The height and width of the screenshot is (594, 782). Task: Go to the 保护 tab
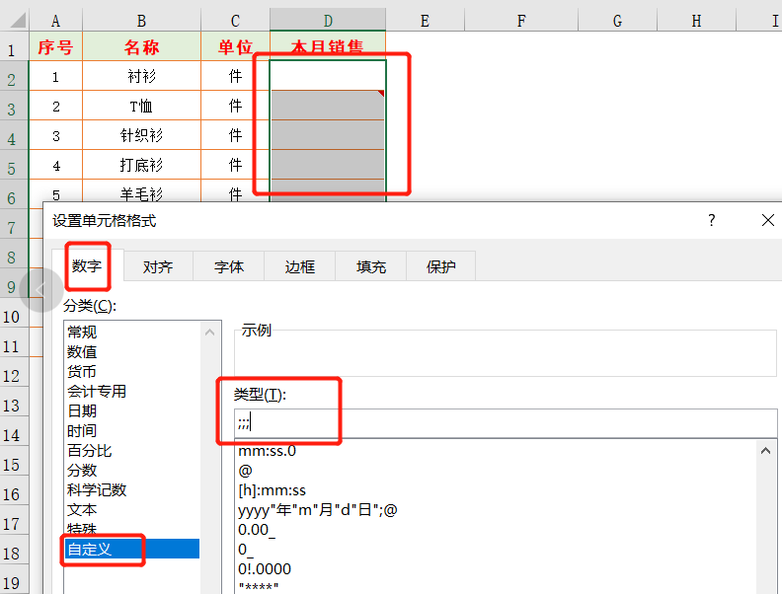tap(441, 267)
